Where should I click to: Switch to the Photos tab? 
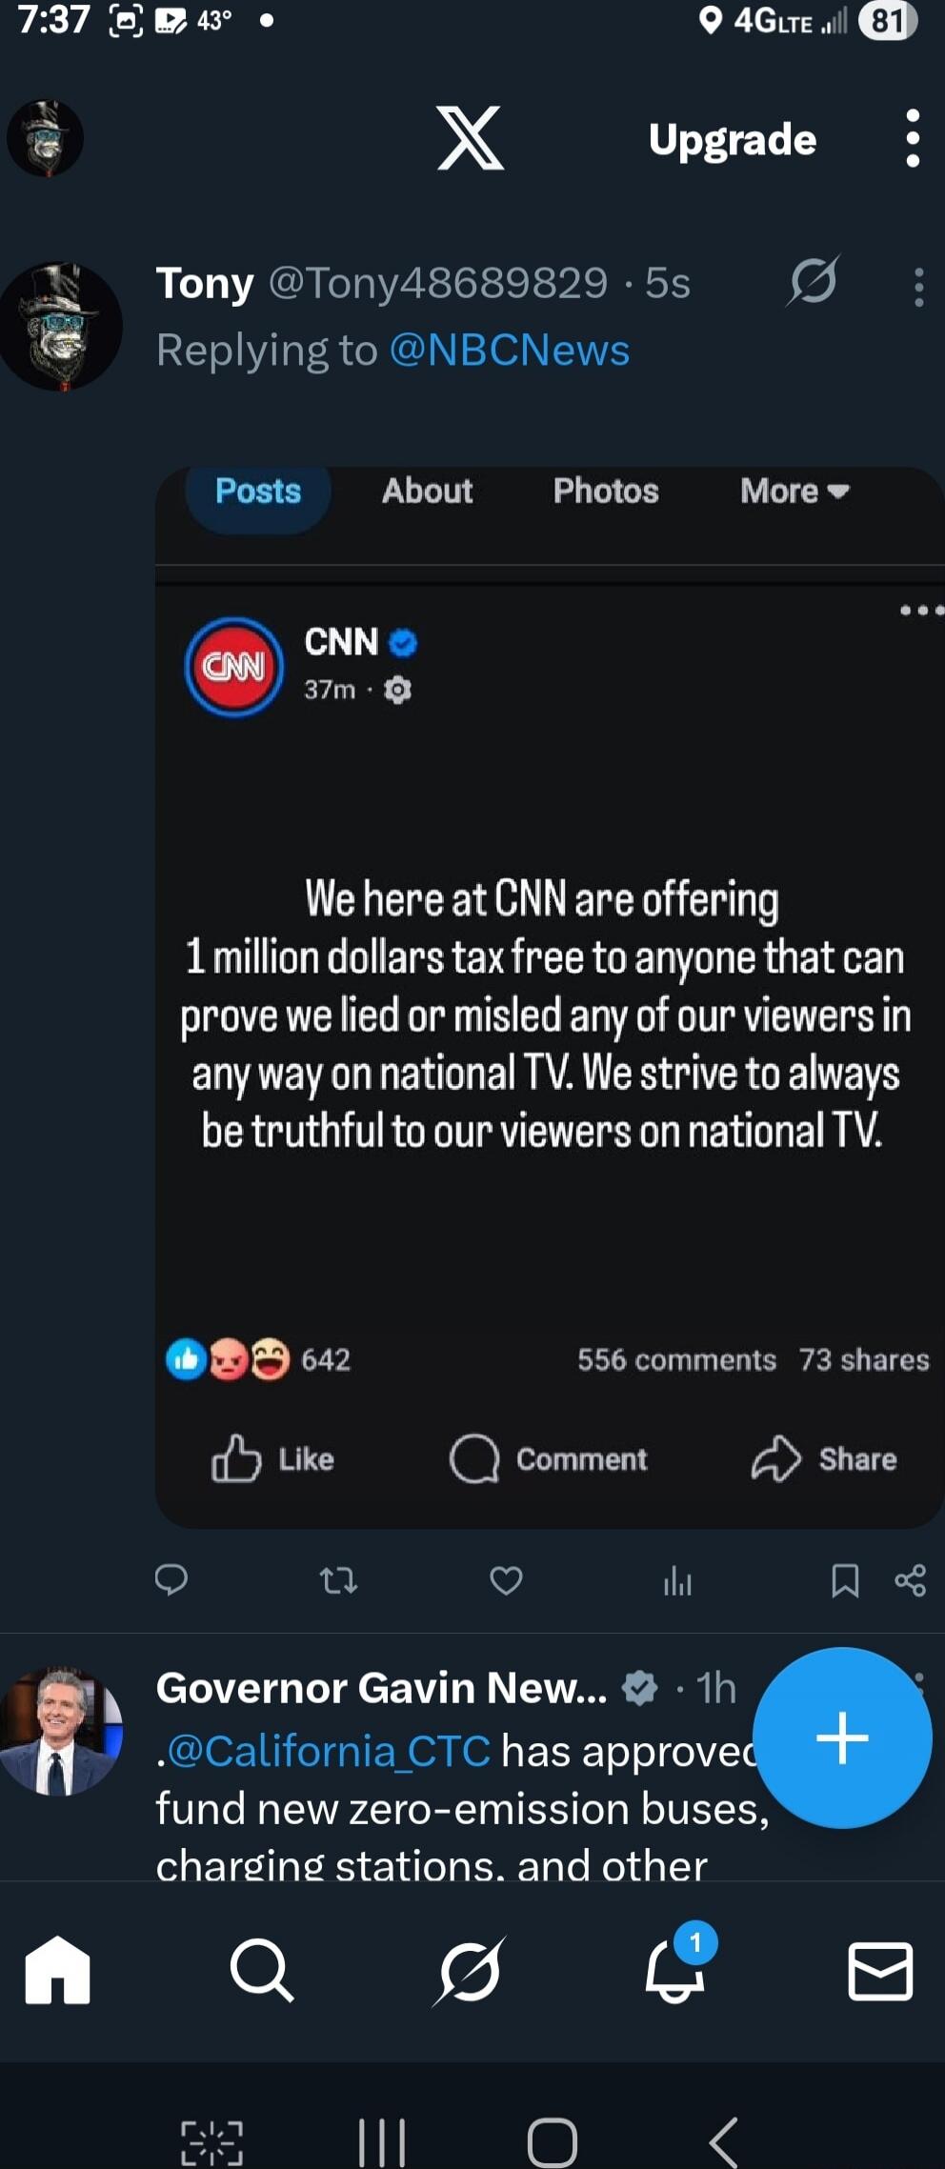point(606,492)
